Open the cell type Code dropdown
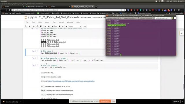185x104 pixels. (x=75, y=26)
